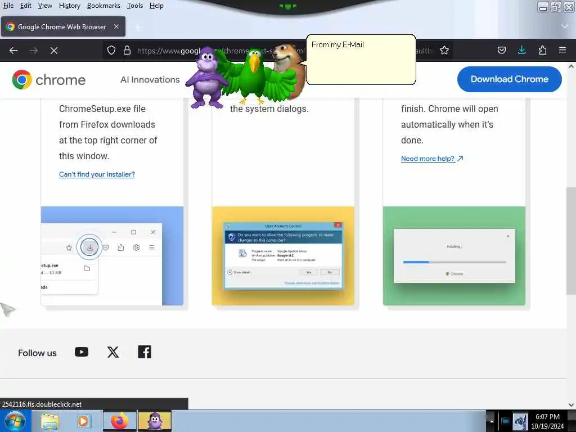Screen dimensions: 576x432
Task: Open the Firefox hamburger application menu
Action: click(562, 50)
